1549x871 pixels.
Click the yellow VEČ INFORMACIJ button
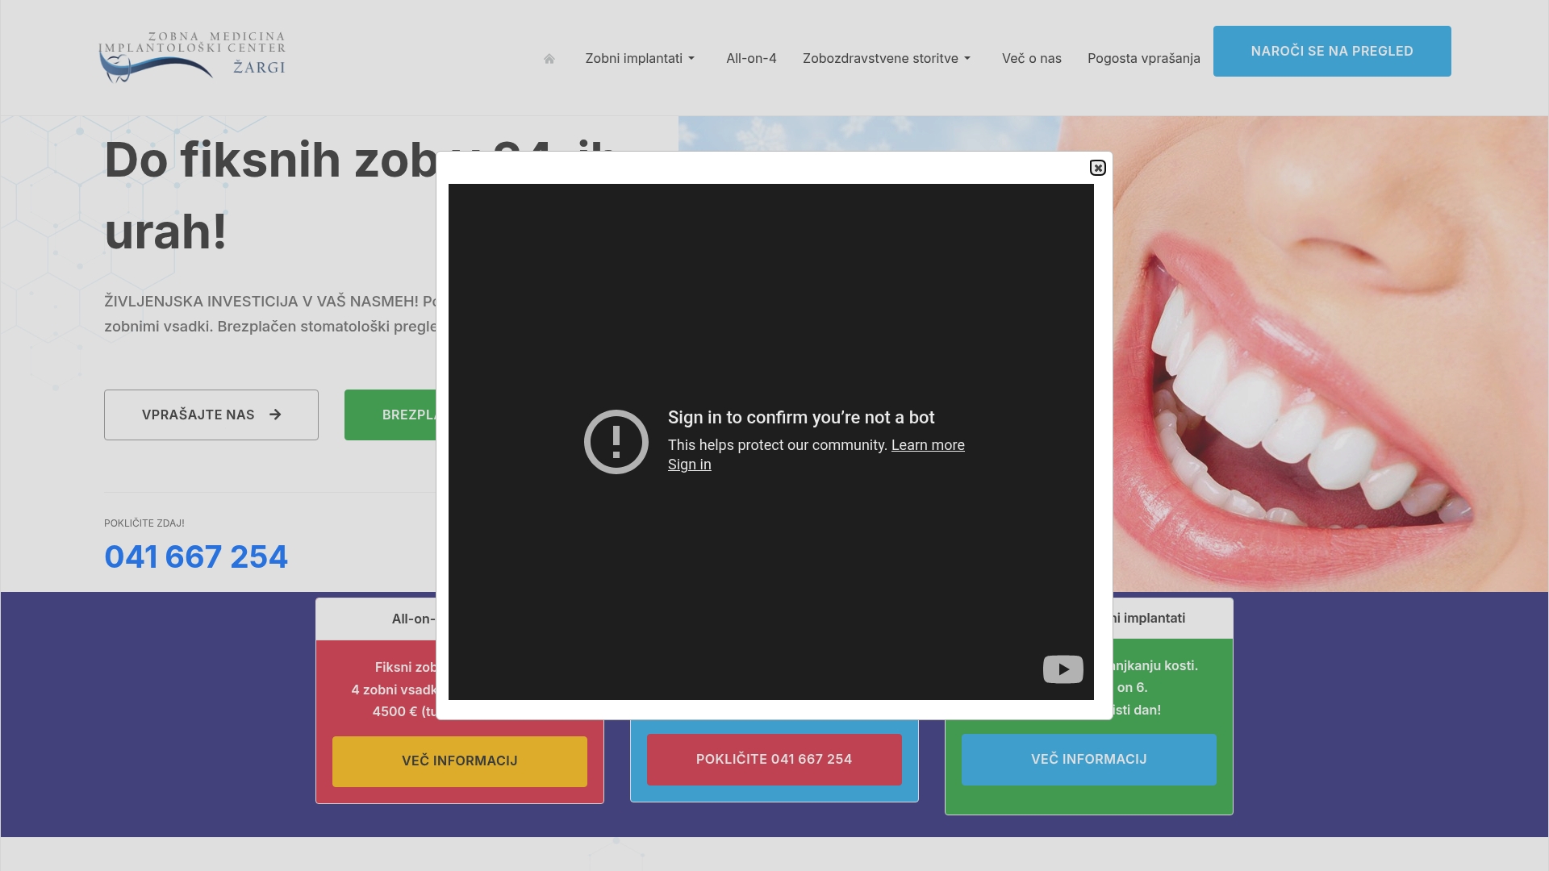pyautogui.click(x=459, y=761)
